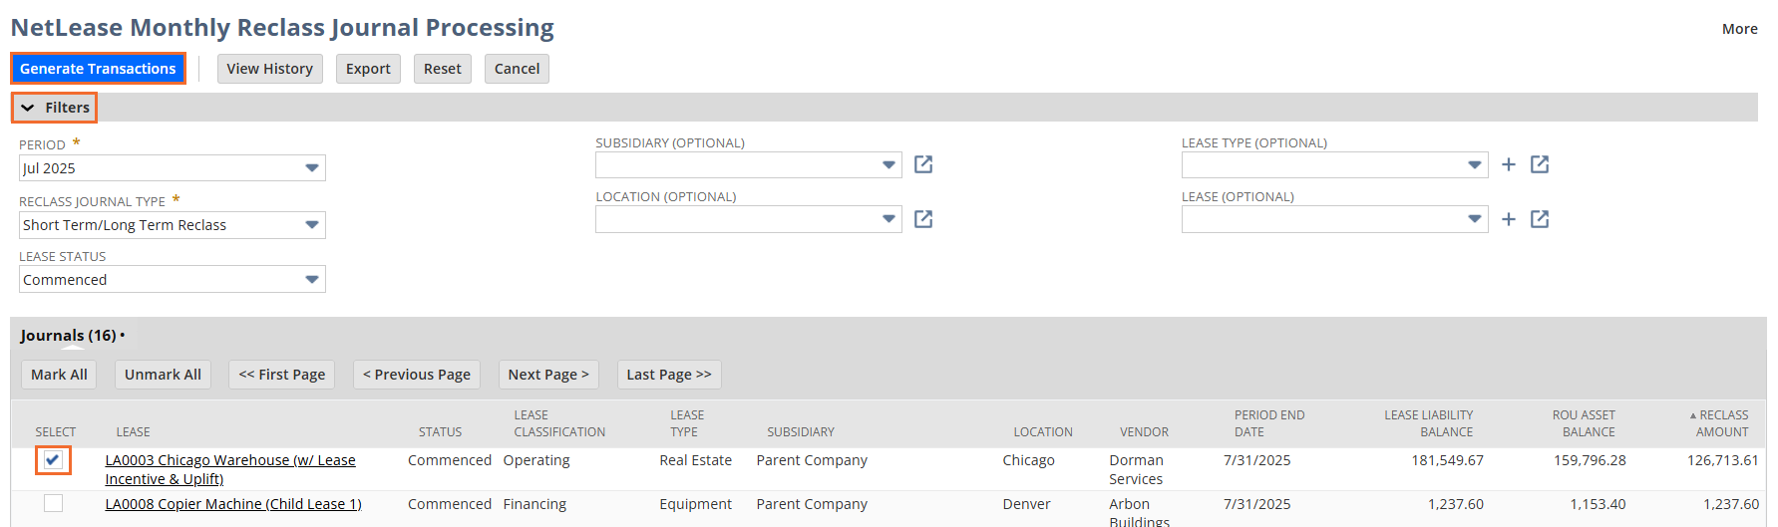Screen dimensions: 1778x527
Task: Open the More menu
Action: (x=1739, y=29)
